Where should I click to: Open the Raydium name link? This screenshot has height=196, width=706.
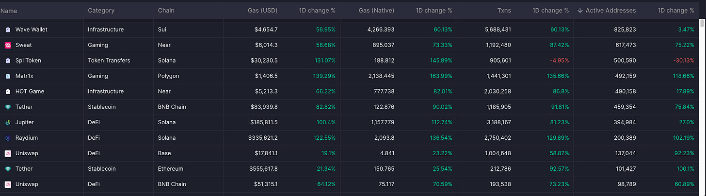pyautogui.click(x=27, y=138)
